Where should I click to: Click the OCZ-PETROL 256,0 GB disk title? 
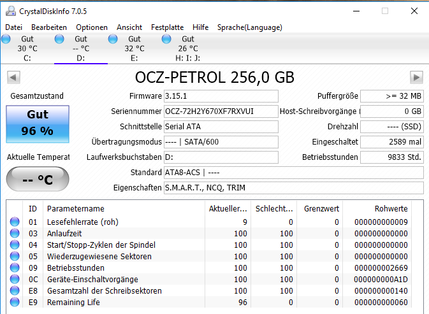coord(215,77)
